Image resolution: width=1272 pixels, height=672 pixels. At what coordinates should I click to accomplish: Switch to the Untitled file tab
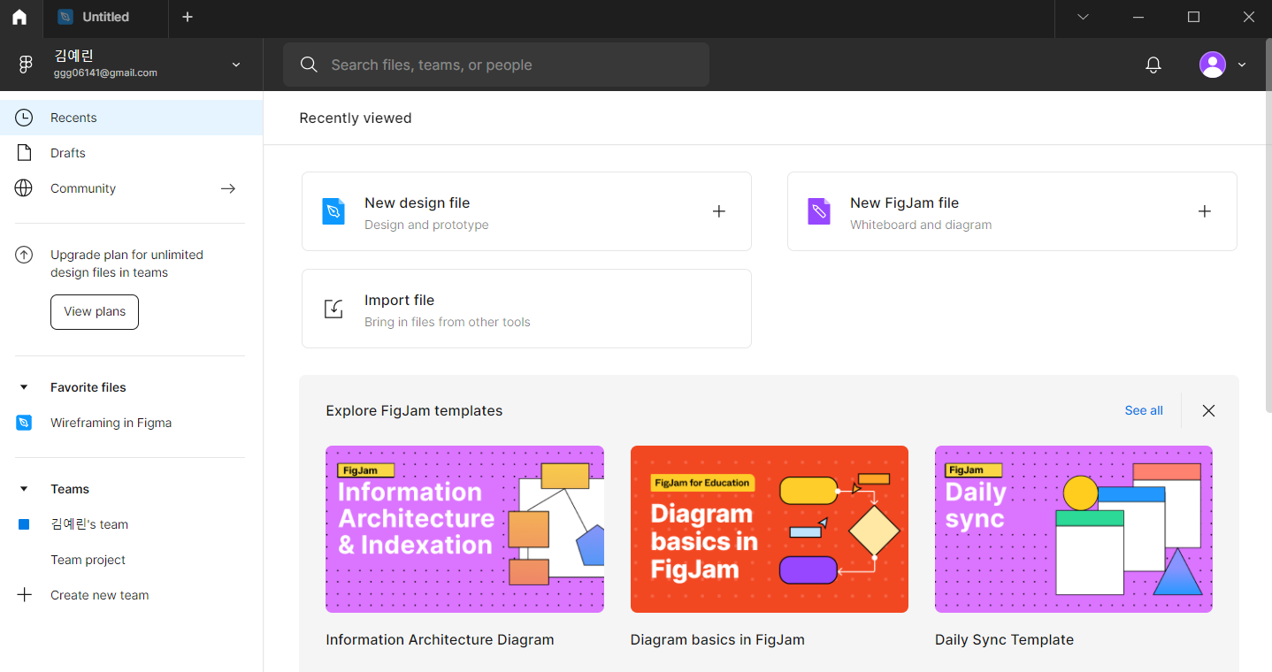coord(103,17)
